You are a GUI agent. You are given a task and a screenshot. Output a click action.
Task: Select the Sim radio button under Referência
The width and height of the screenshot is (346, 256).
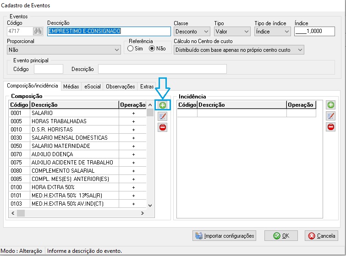131,49
